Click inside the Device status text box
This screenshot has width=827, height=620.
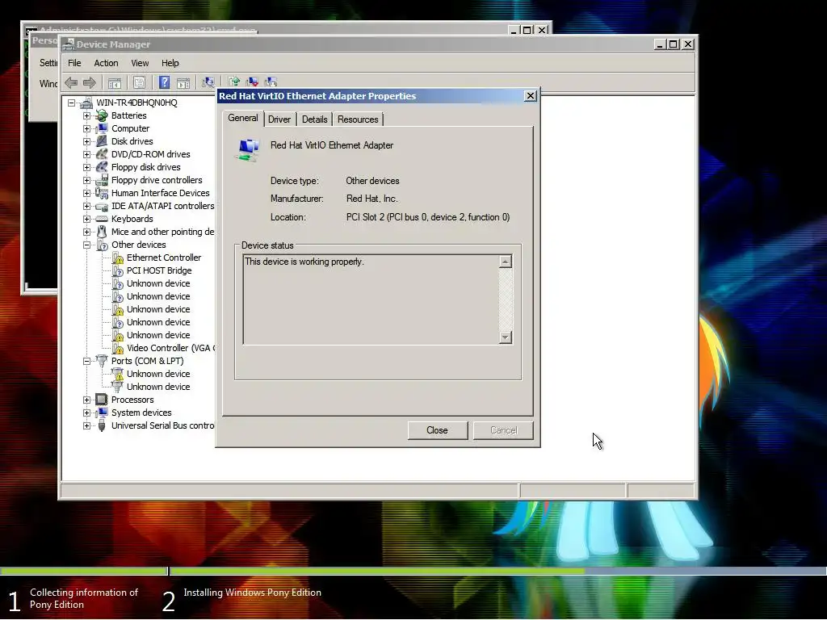tap(372, 300)
